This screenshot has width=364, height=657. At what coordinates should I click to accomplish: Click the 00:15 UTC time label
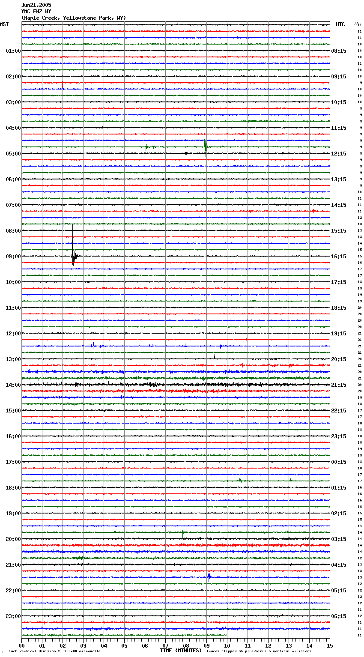(x=339, y=462)
